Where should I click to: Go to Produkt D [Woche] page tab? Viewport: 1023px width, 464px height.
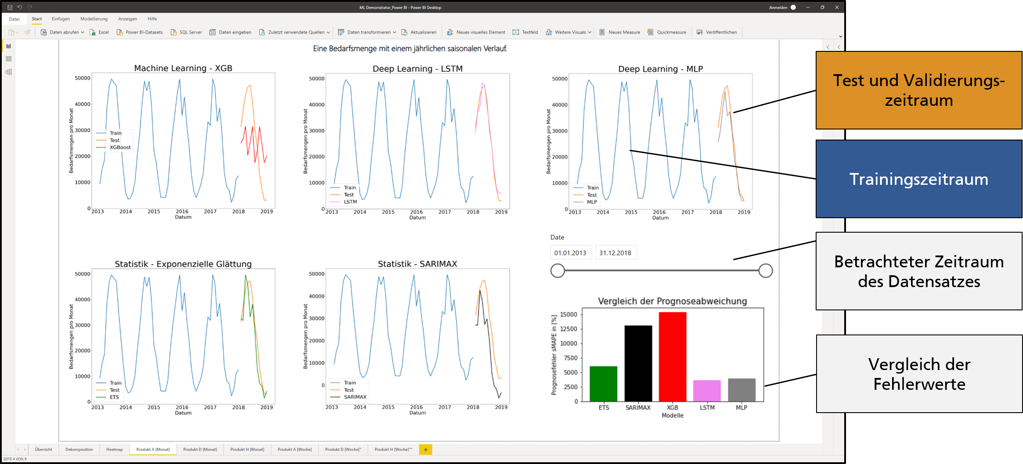tap(343, 450)
